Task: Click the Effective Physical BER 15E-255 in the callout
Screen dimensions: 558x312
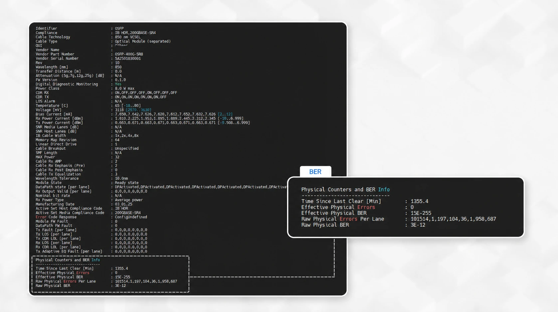Action: pos(421,213)
